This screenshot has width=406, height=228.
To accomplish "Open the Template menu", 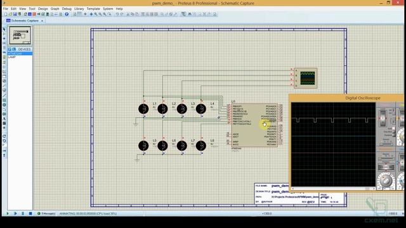I will click(x=93, y=8).
